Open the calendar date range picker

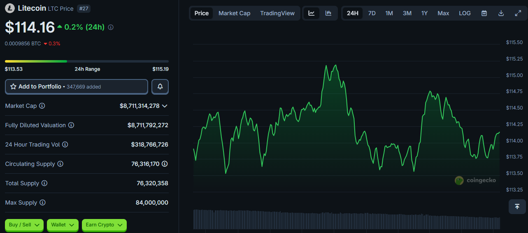tap(484, 13)
